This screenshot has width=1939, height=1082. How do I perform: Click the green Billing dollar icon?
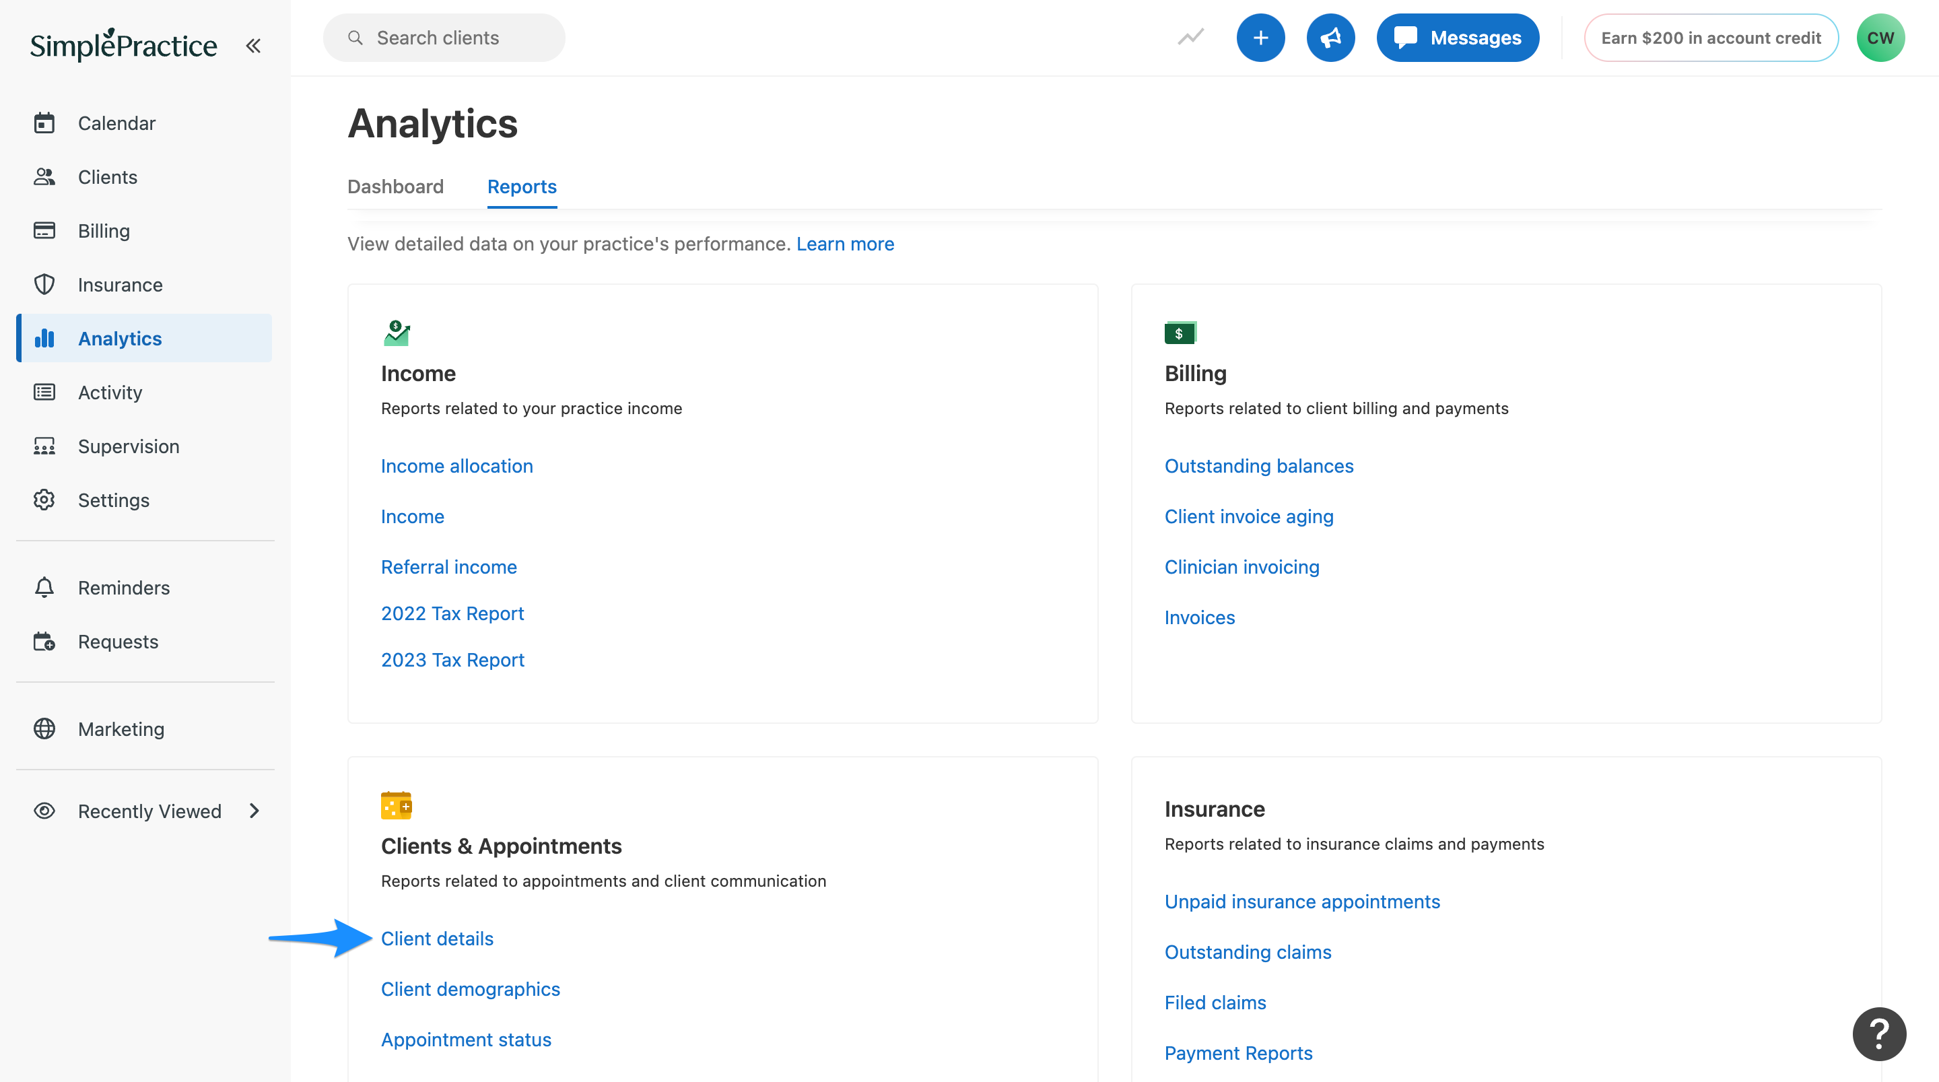(x=1180, y=333)
